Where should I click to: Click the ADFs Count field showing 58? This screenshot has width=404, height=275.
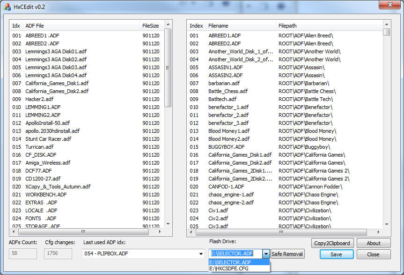pos(23,253)
